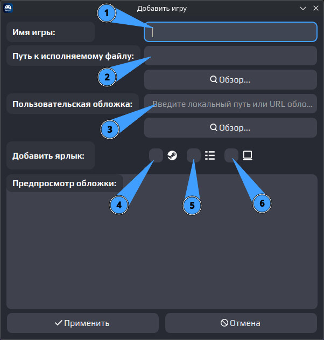Image resolution: width=324 pixels, height=340 pixels.
Task: Click the Steam logo icon
Action: (x=172, y=155)
